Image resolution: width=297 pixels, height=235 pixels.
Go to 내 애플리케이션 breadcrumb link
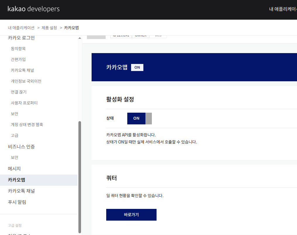tap(21, 28)
